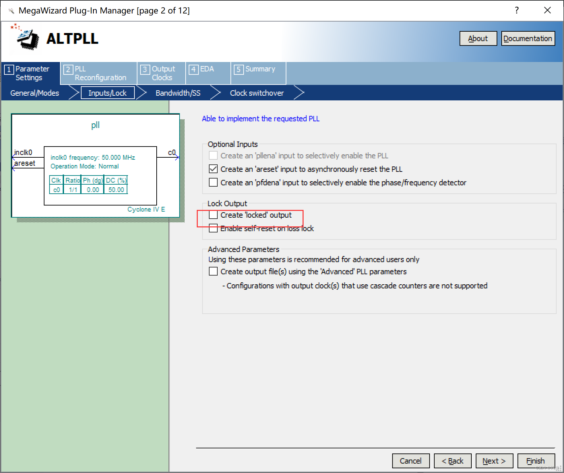Click the About button
The image size is (564, 473).
point(478,38)
